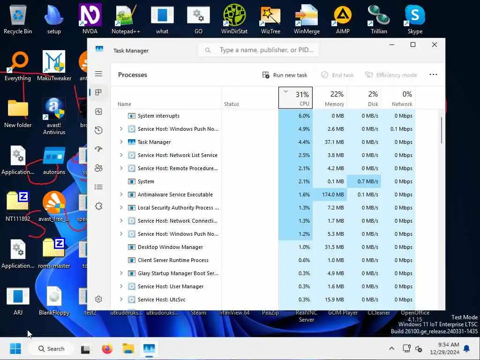The height and width of the screenshot is (360, 480).
Task: Select Client Server Runtime Process row
Action: [263, 260]
